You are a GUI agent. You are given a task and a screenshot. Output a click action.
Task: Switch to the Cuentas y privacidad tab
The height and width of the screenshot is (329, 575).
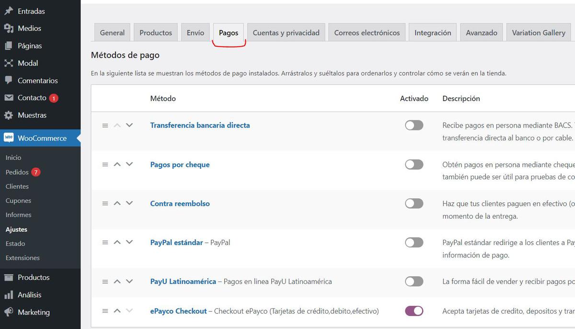[286, 32]
